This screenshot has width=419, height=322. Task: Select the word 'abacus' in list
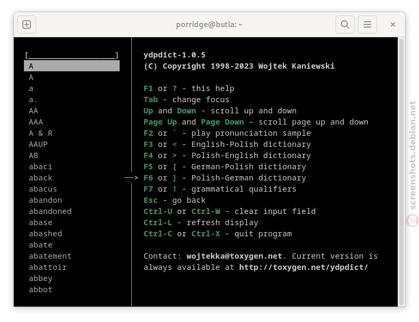click(x=43, y=189)
